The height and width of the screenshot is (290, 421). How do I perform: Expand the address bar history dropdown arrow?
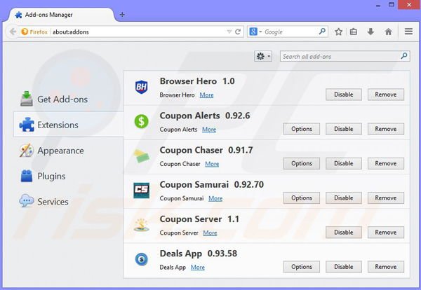pyautogui.click(x=229, y=32)
